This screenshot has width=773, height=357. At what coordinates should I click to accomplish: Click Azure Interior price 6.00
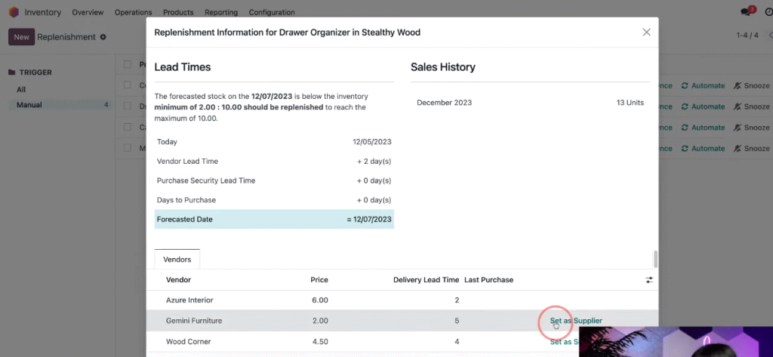click(320, 300)
